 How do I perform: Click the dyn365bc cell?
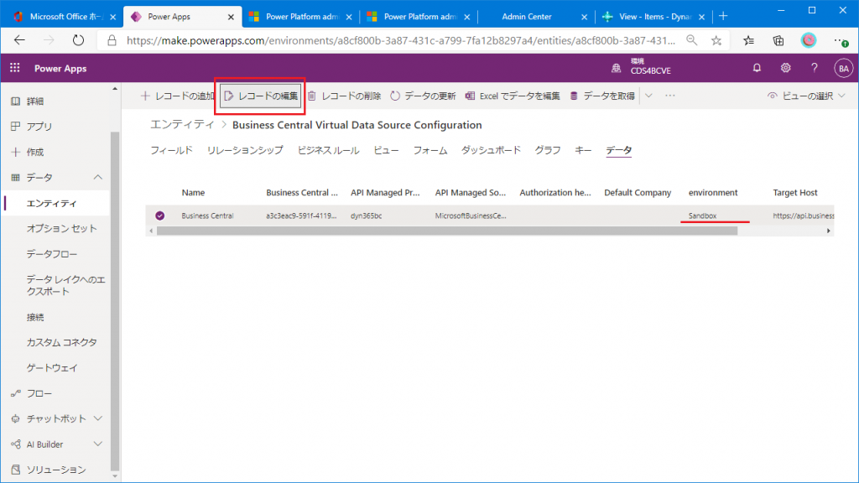[x=367, y=216]
